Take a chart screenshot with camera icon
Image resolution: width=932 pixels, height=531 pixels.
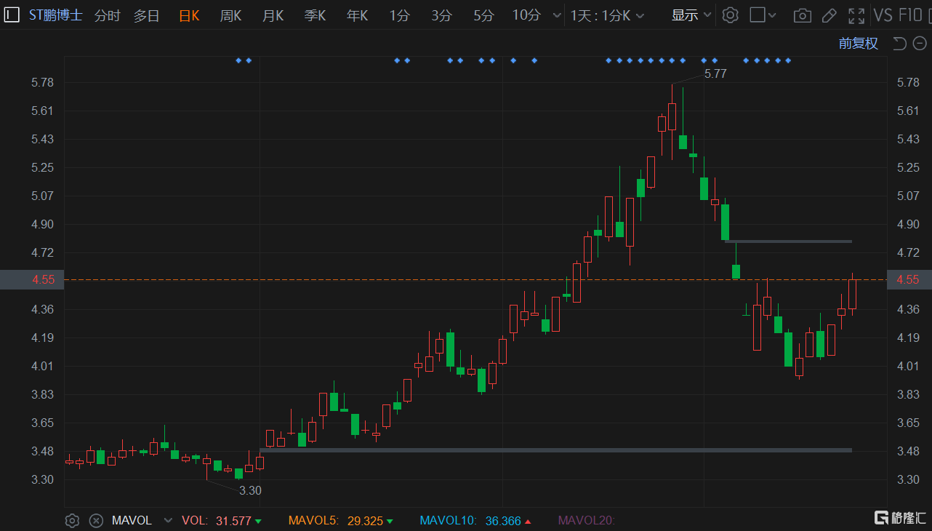(x=802, y=15)
